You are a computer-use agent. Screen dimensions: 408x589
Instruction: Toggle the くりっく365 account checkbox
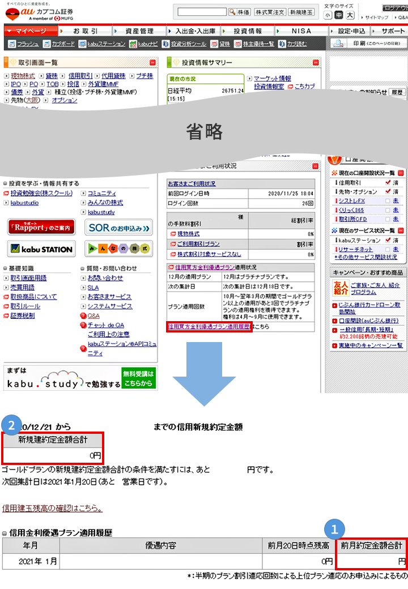click(387, 210)
